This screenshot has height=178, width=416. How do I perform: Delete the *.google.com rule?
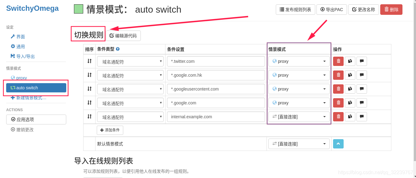pos(338,103)
